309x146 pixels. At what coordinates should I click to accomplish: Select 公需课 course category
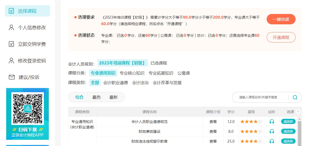tap(184, 73)
